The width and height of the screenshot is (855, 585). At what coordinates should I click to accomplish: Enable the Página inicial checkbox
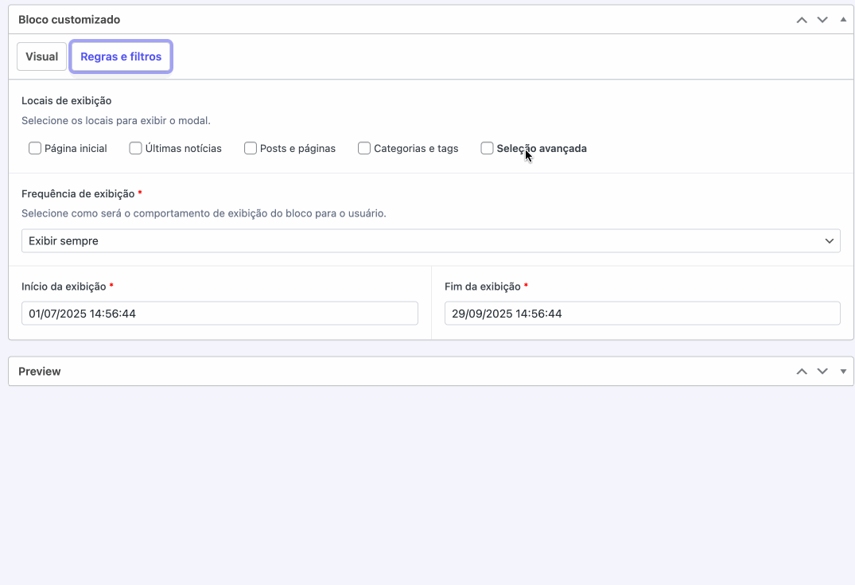click(35, 148)
